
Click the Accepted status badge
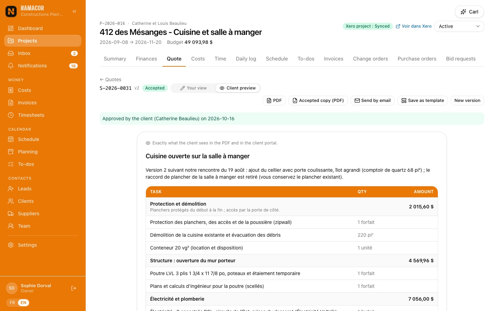coord(155,88)
